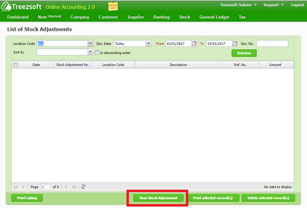This screenshot has width=307, height=208.
Task: Open the General Ledger menu
Action: coord(214,17)
